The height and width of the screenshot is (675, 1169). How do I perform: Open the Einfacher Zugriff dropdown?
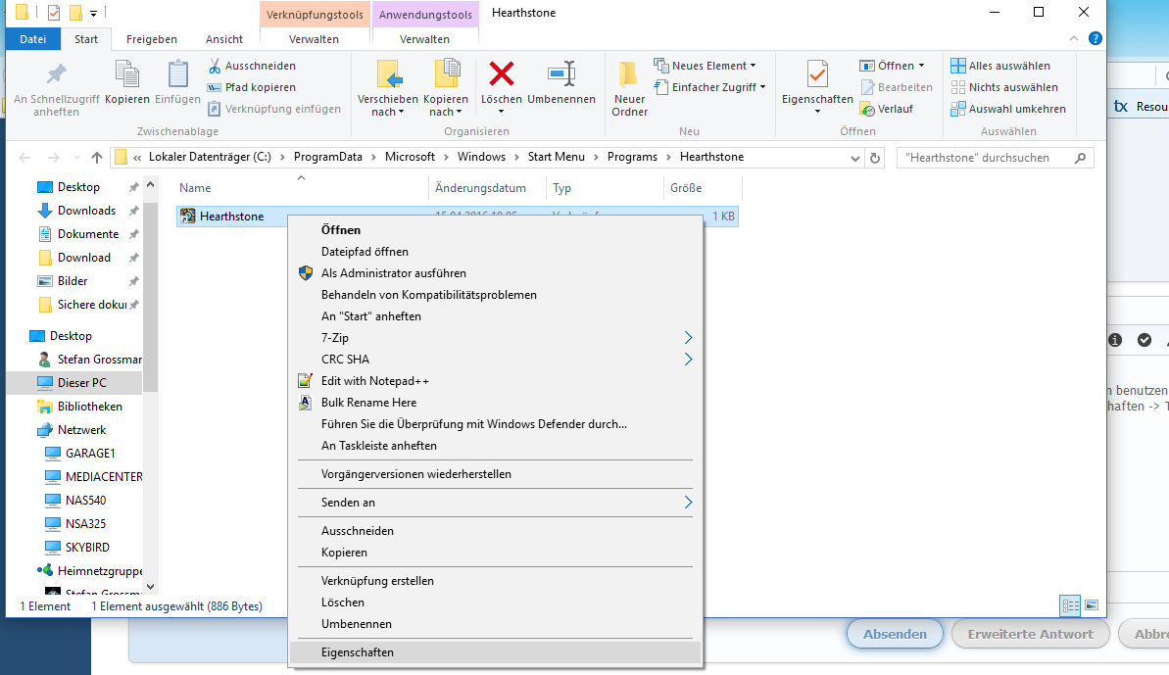[762, 87]
